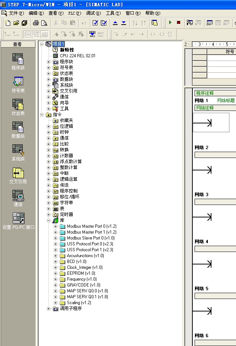Click the 查看 panel header button
The height and width of the screenshot is (346, 236).
click(x=18, y=44)
